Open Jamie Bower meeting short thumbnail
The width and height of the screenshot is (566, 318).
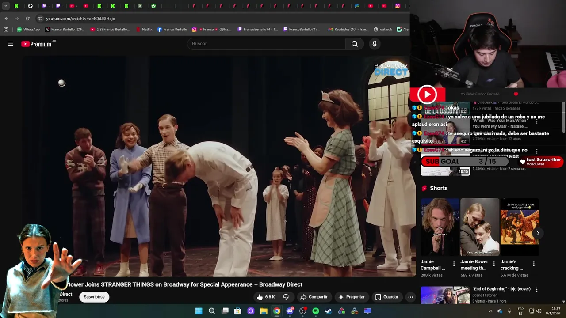point(480,227)
